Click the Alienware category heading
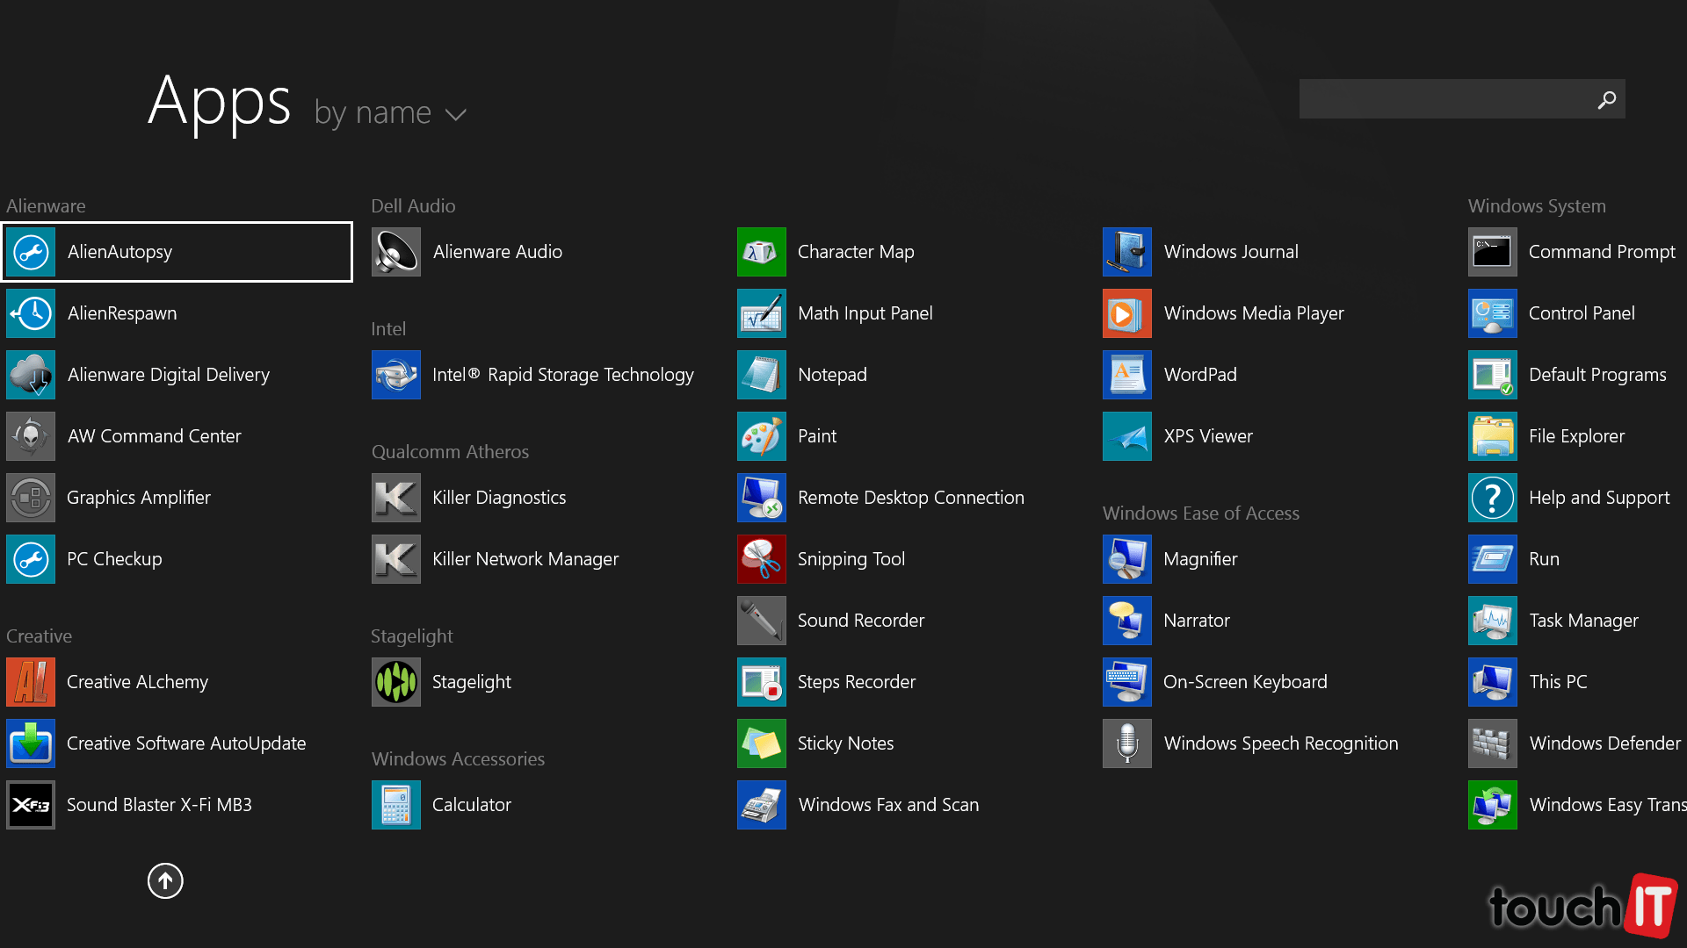Viewport: 1687px width, 948px height. (x=46, y=206)
